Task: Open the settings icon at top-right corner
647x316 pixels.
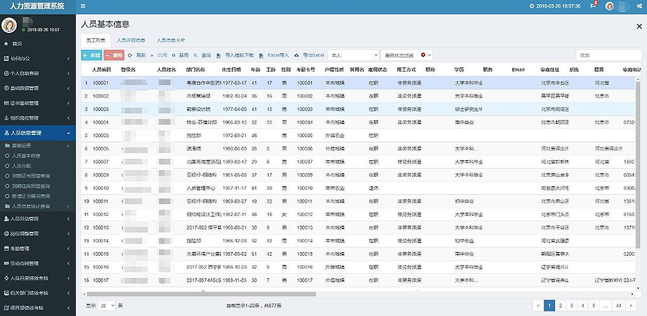Action: pyautogui.click(x=639, y=6)
